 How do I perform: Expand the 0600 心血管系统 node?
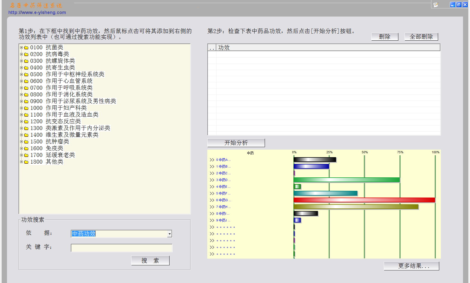(21, 81)
